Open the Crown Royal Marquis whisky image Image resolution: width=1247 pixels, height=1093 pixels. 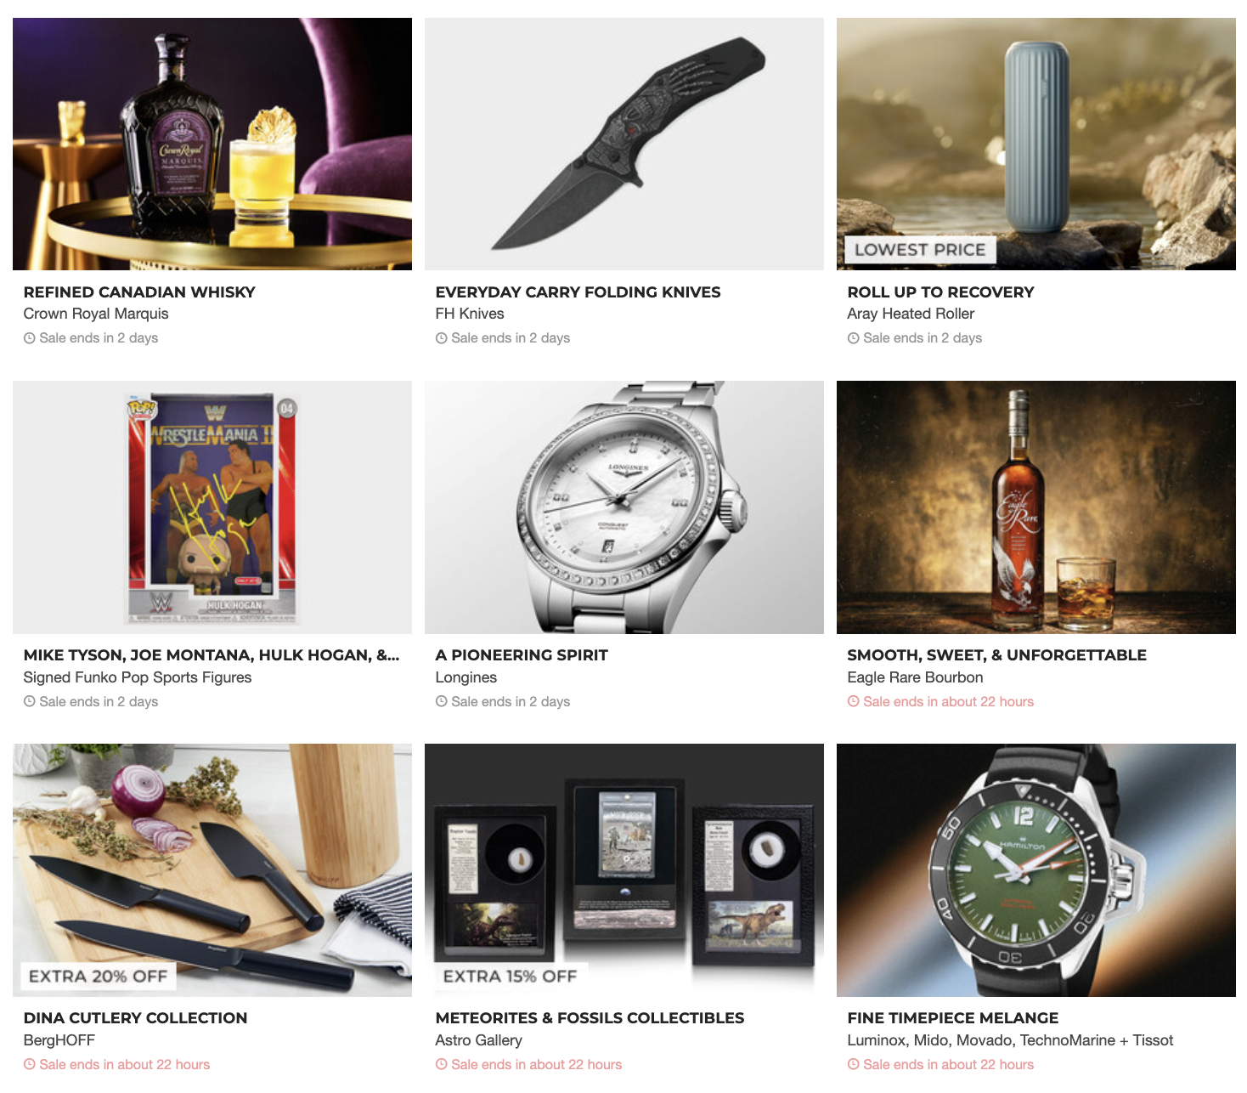pyautogui.click(x=212, y=144)
